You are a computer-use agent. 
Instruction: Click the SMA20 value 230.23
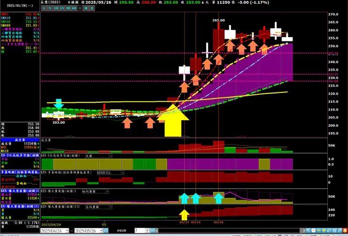[32, 22]
